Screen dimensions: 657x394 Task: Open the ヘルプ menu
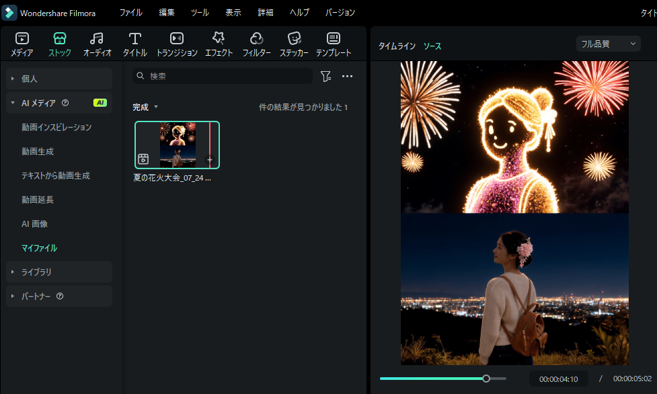click(299, 13)
